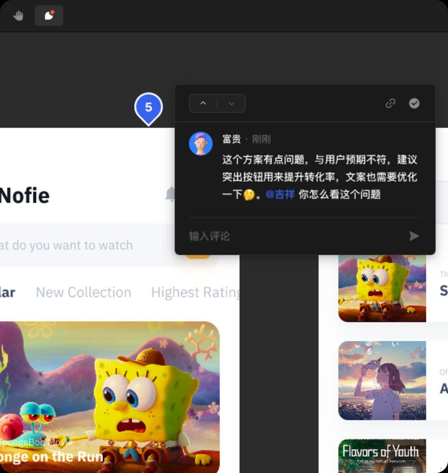This screenshot has height=473, width=448.
Task: Activate the comment tool in toolbar
Action: coord(49,15)
